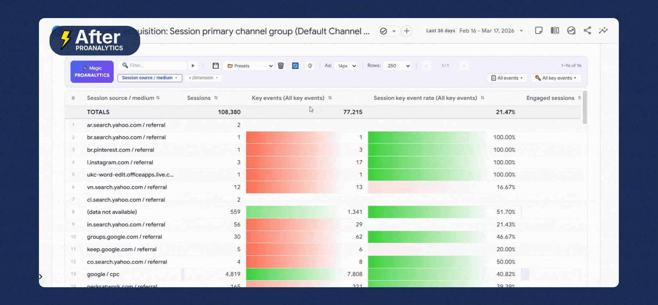This screenshot has height=305, width=658.
Task: Click the blue refresh icon
Action: click(295, 66)
